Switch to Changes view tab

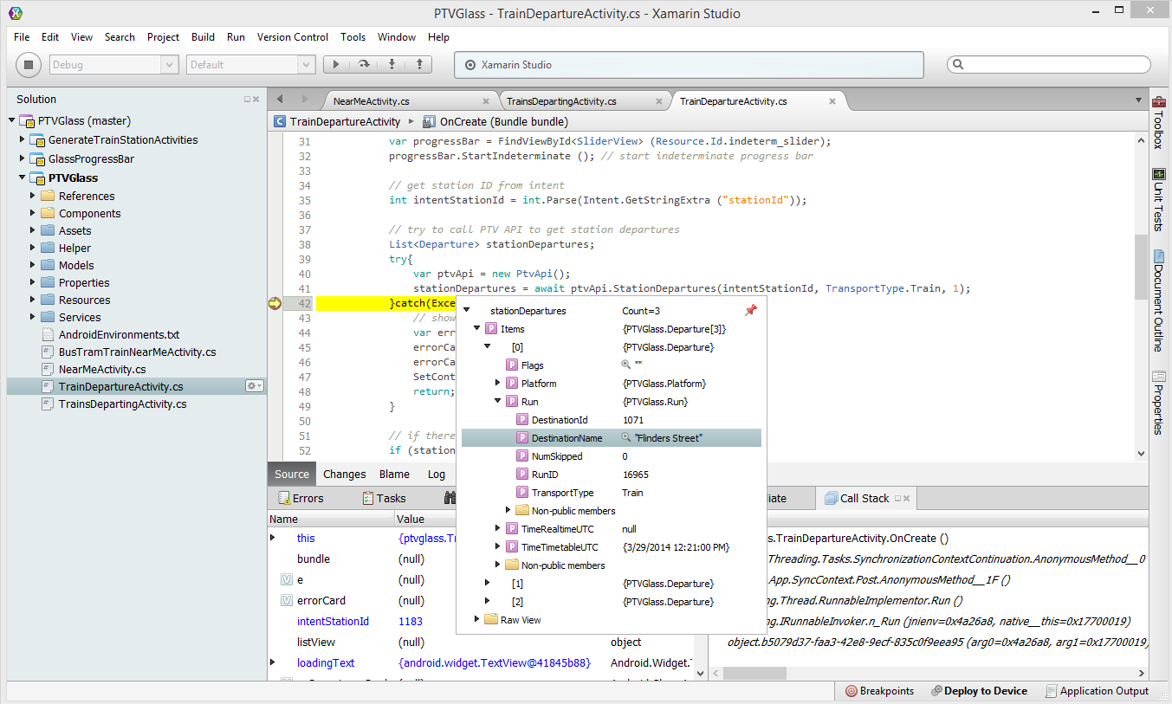345,474
